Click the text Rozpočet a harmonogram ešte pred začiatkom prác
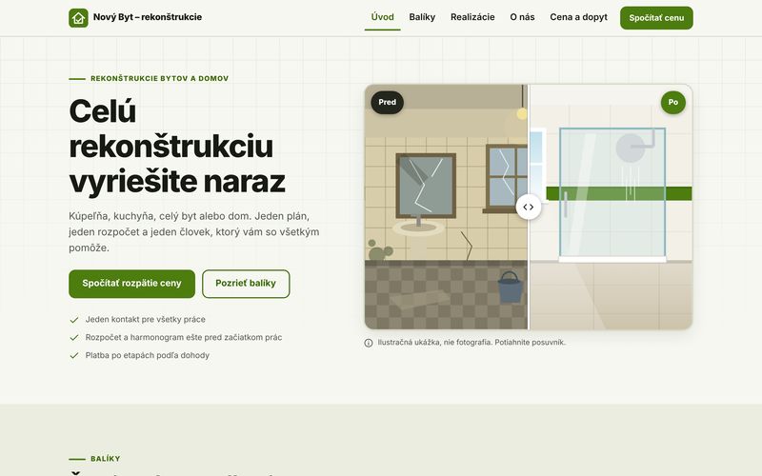 184,338
